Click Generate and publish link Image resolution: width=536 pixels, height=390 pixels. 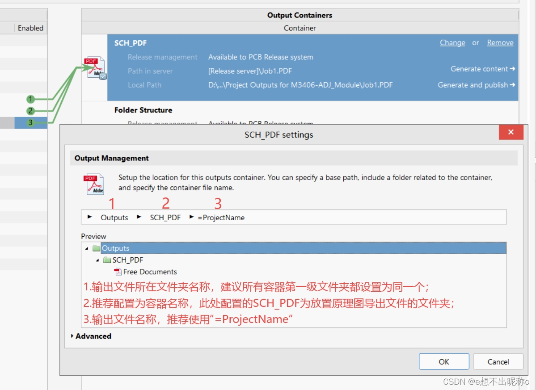476,85
